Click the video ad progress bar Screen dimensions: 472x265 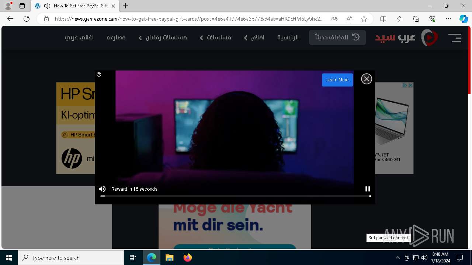(x=235, y=196)
